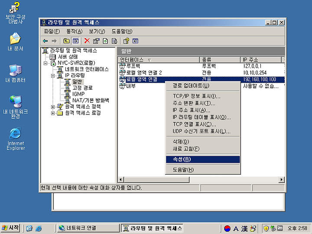312x234 pixels.
Task: Select the 로컬 영역 연결 2 row
Action: [201, 73]
